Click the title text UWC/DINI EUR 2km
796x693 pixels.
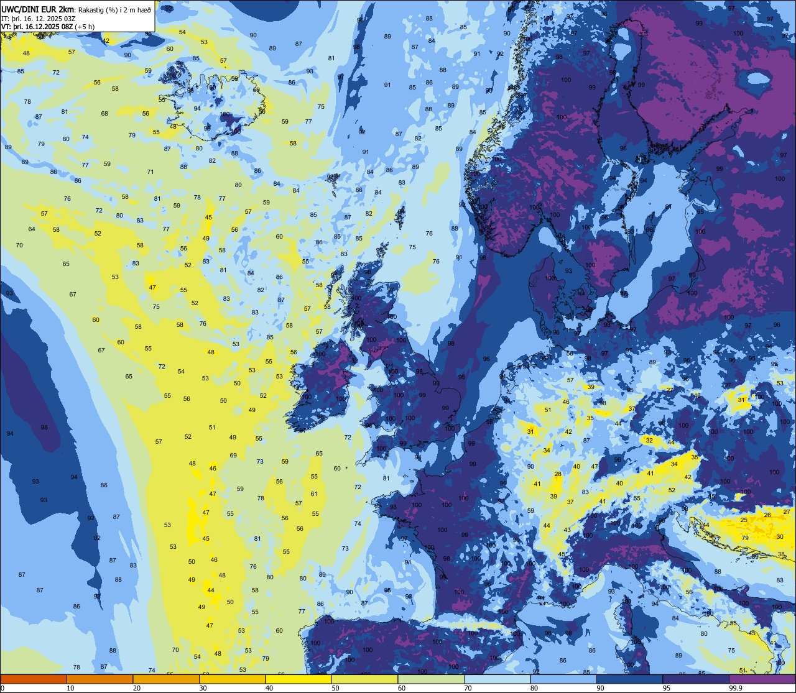[36, 9]
